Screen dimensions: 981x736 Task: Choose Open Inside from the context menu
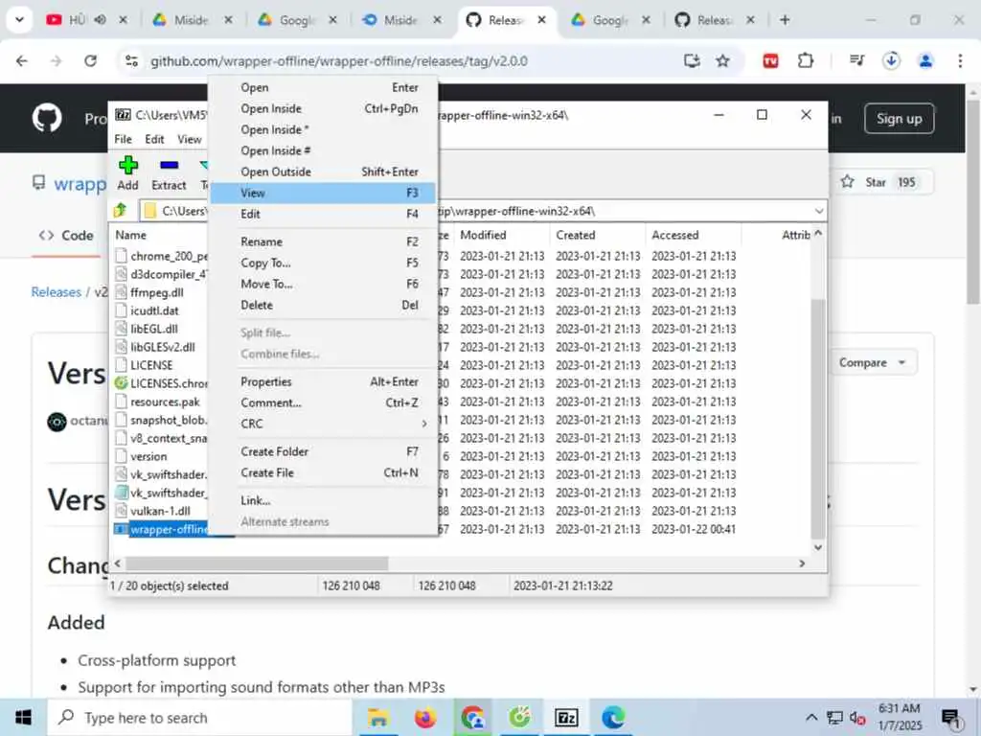(324, 108)
